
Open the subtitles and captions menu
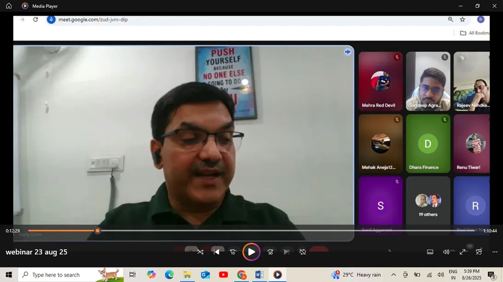click(x=430, y=252)
